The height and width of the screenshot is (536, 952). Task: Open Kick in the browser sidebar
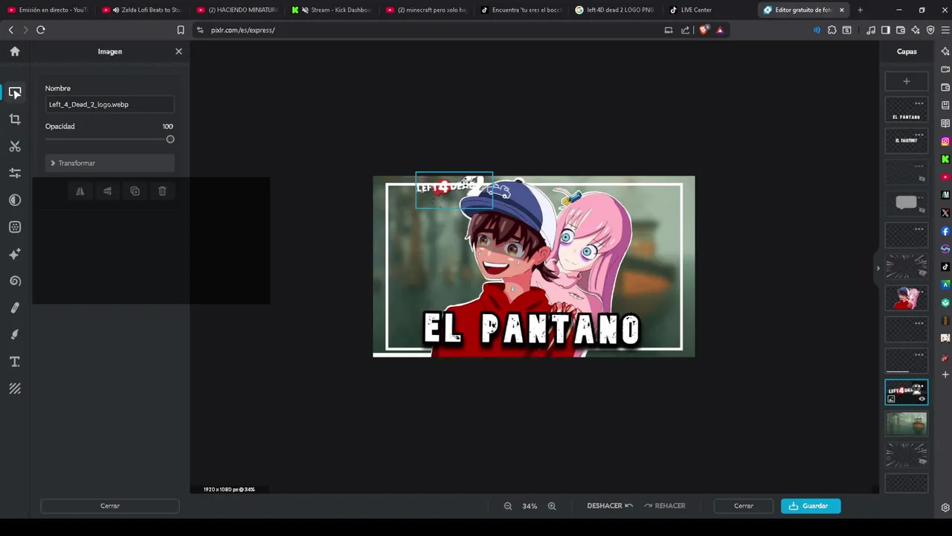coord(945,159)
